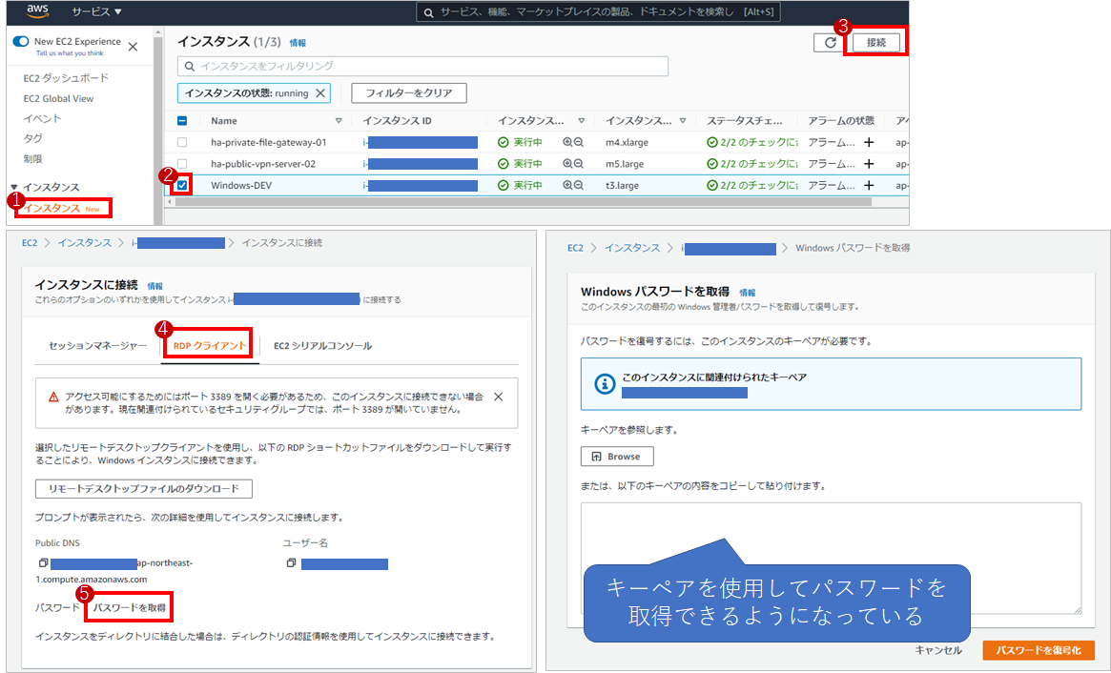Viewport: 1111px width, 673px height.
Task: Focus the インスタンスをフィルタリング search field
Action: point(423,66)
